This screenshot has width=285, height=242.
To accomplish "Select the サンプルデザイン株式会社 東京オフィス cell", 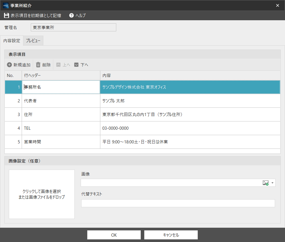I will click(190, 87).
